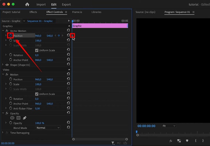Viewport: 210px width, 146px height.
Task: Click the playhead on Program monitor timeline
Action: (x=137, y=132)
